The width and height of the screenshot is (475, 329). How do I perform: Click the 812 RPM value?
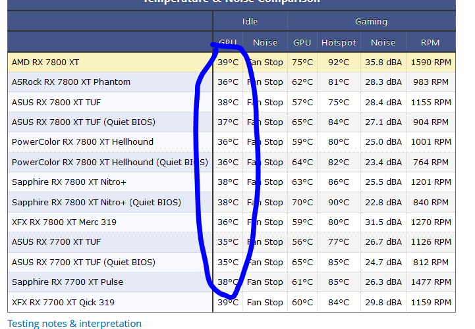431,262
